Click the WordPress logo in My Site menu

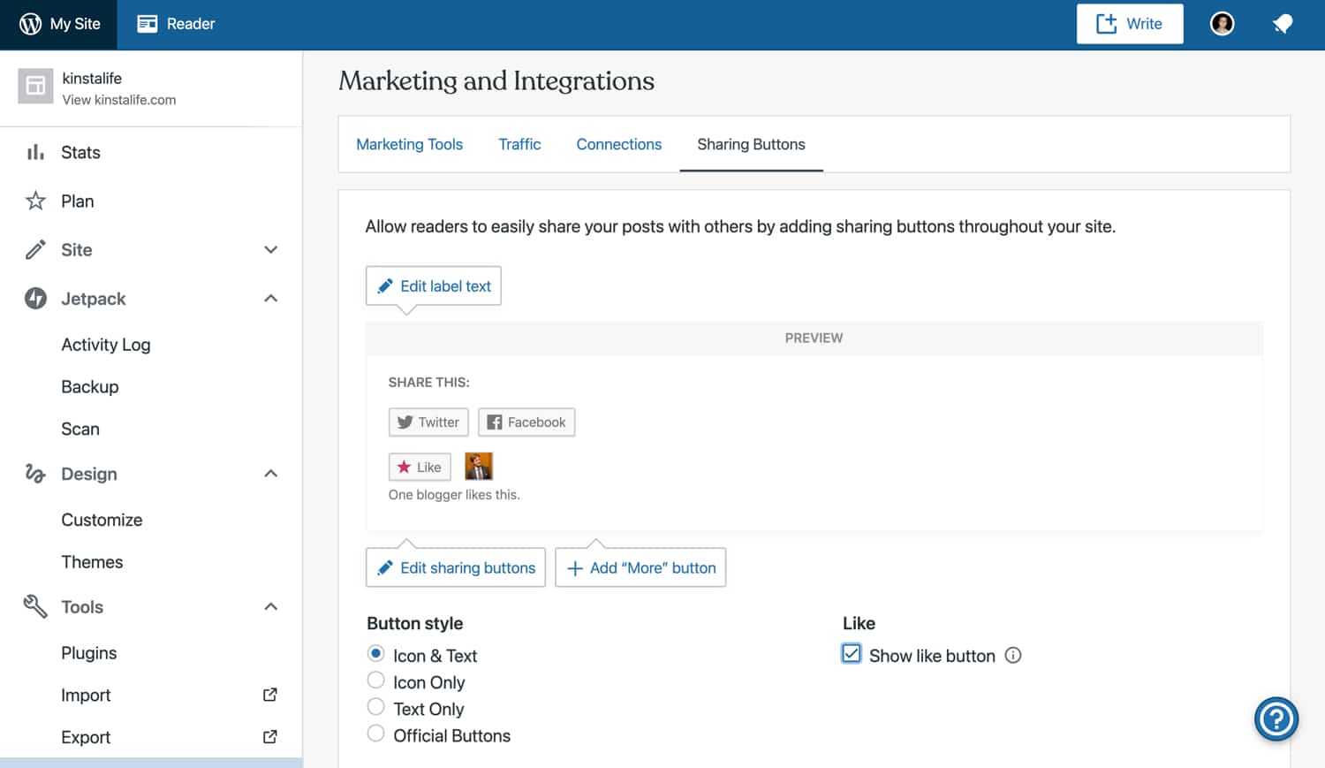tap(30, 24)
